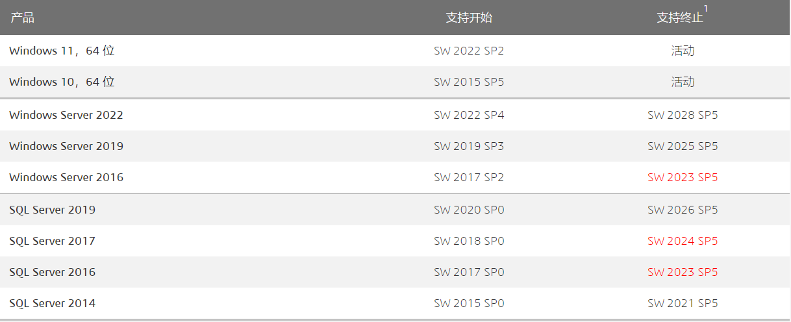Click 活动 status for Windows 11
This screenshot has height=322, width=791.
point(683,51)
